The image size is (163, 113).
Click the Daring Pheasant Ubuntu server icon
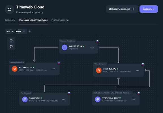click(x=14, y=69)
